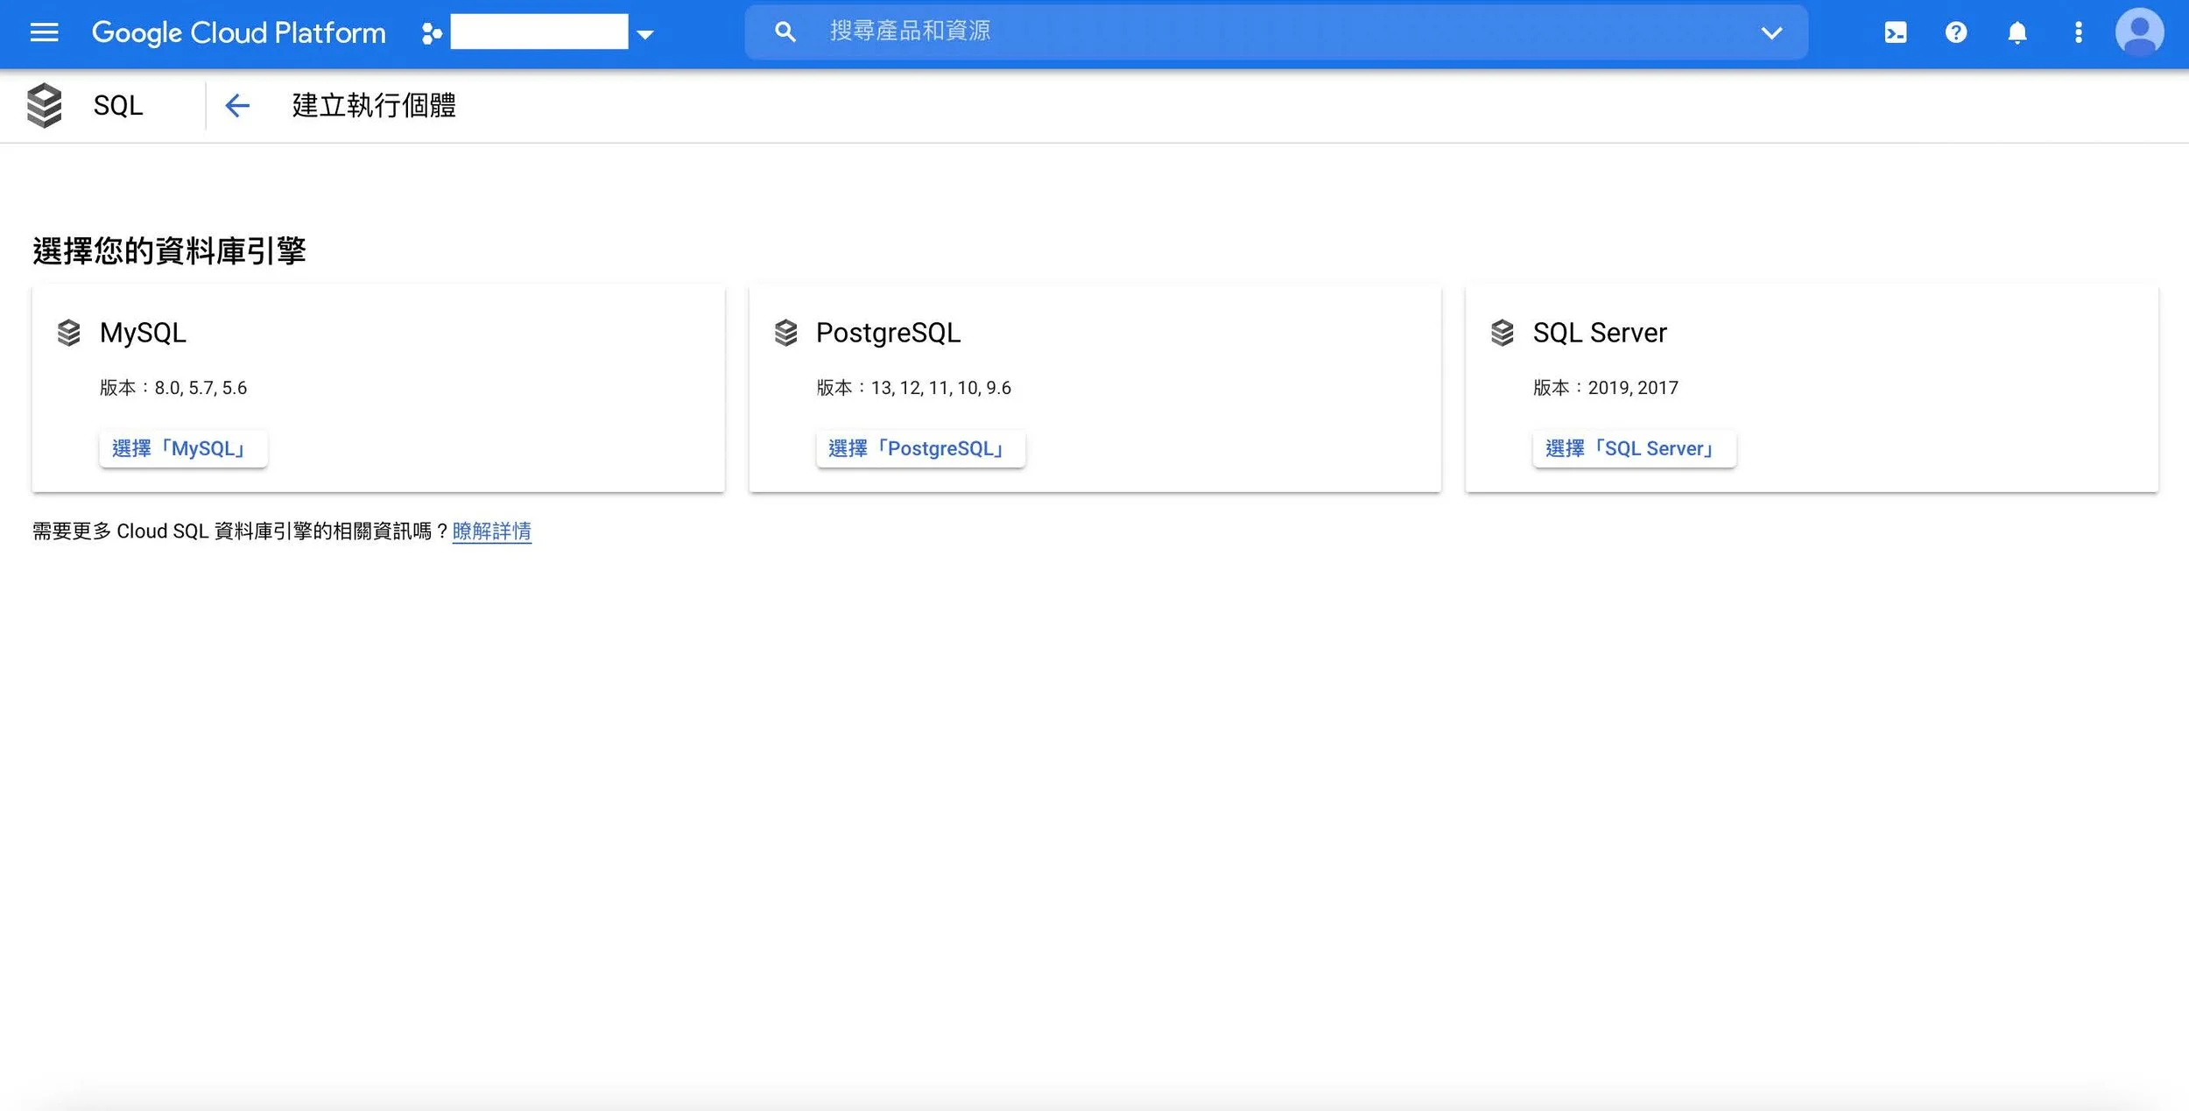The image size is (2189, 1111).
Task: Expand the search options chevron
Action: pos(1772,33)
